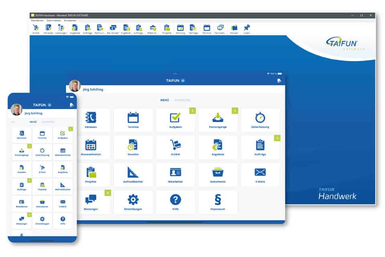Screen dimensions: 385x257
Task: Open Adressen in desktop window toolbar
Action: pos(49,29)
